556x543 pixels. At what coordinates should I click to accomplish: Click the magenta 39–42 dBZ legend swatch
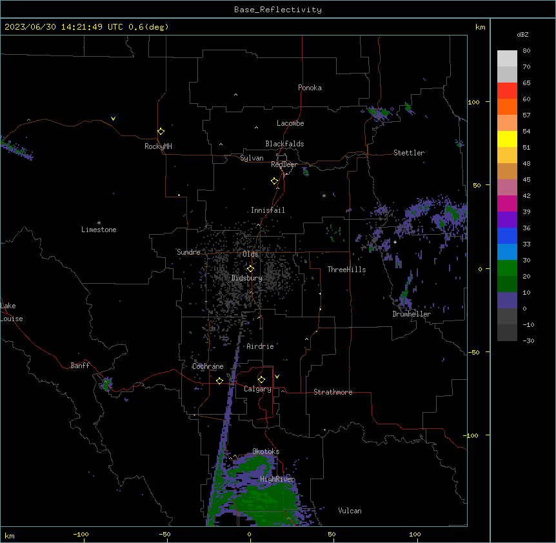coord(507,203)
